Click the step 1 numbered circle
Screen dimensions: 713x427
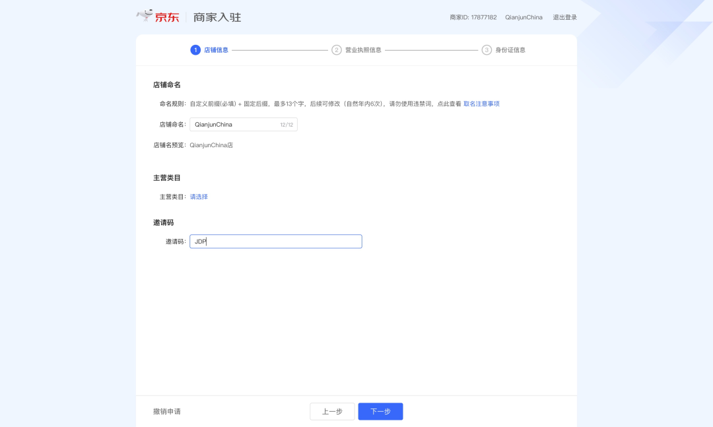pyautogui.click(x=195, y=49)
